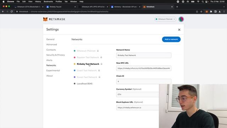Select Networks in settings sidebar
The image size is (227, 128).
(x=51, y=65)
